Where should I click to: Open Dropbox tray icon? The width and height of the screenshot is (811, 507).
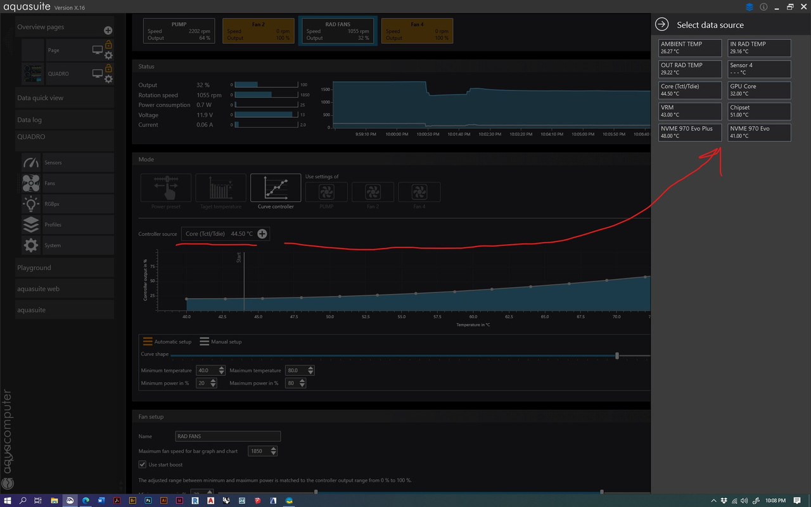[x=724, y=500]
